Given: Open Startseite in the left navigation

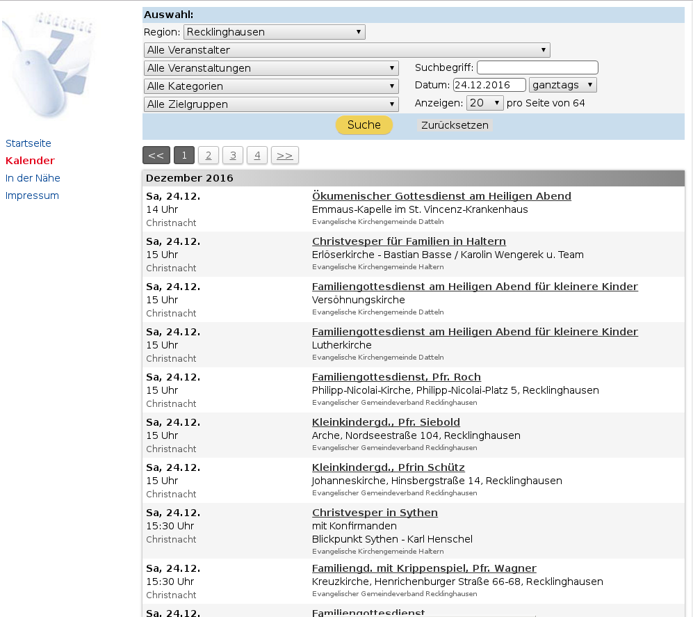Looking at the screenshot, I should (x=28, y=143).
